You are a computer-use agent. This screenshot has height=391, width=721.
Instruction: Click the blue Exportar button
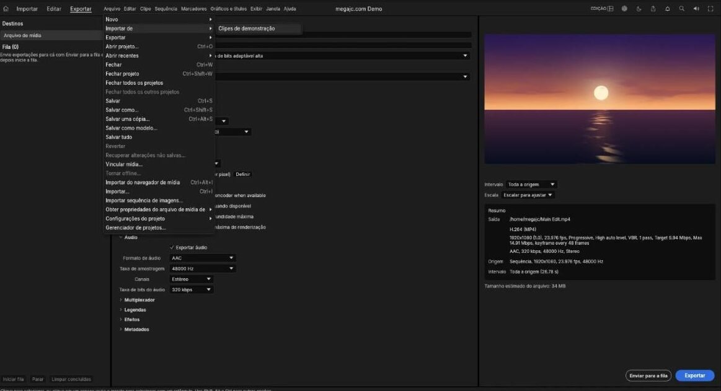694,376
